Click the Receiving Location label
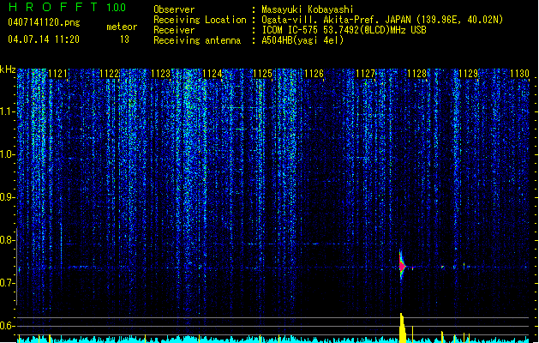The width and height of the screenshot is (539, 343). coord(200,20)
